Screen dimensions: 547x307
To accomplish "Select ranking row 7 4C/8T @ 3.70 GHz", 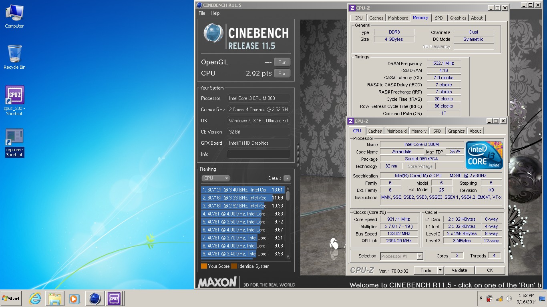I will [x=243, y=238].
